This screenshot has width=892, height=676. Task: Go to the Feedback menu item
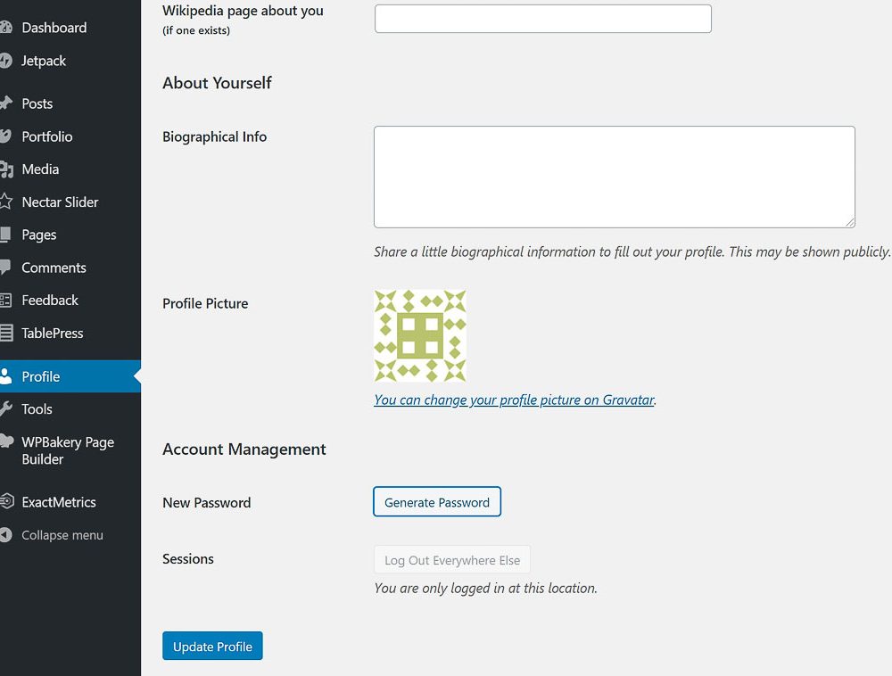pos(50,301)
